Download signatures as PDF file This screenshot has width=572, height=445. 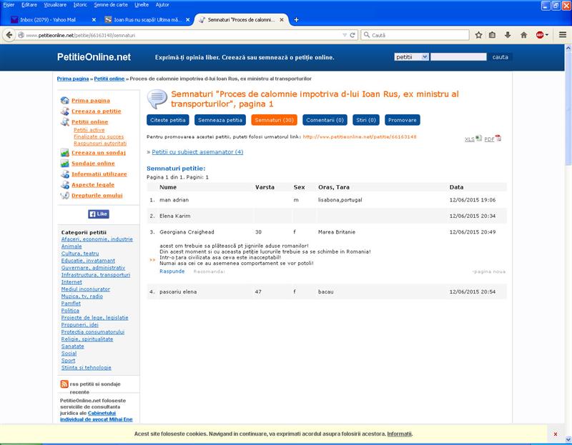click(x=493, y=139)
